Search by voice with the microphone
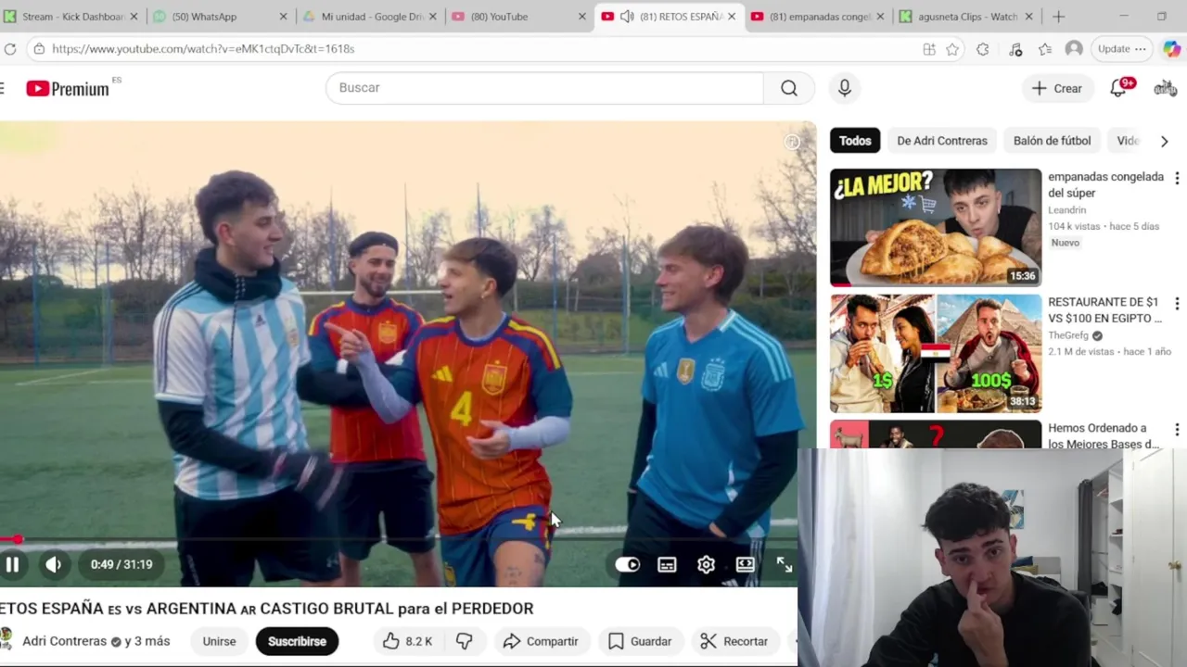The width and height of the screenshot is (1187, 667). 844,88
